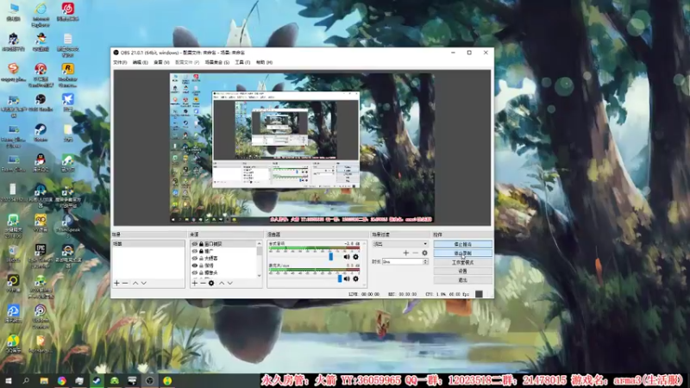Switch to Steam on the taskbar

tap(97, 380)
